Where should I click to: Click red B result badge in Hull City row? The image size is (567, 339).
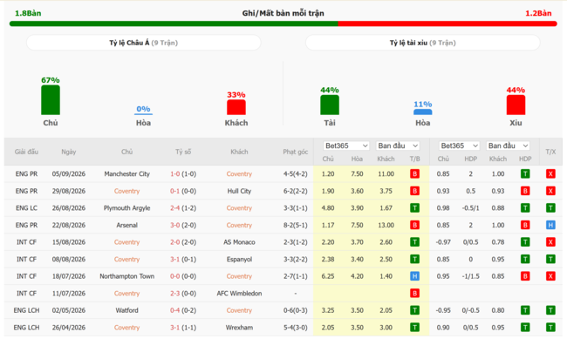(414, 191)
